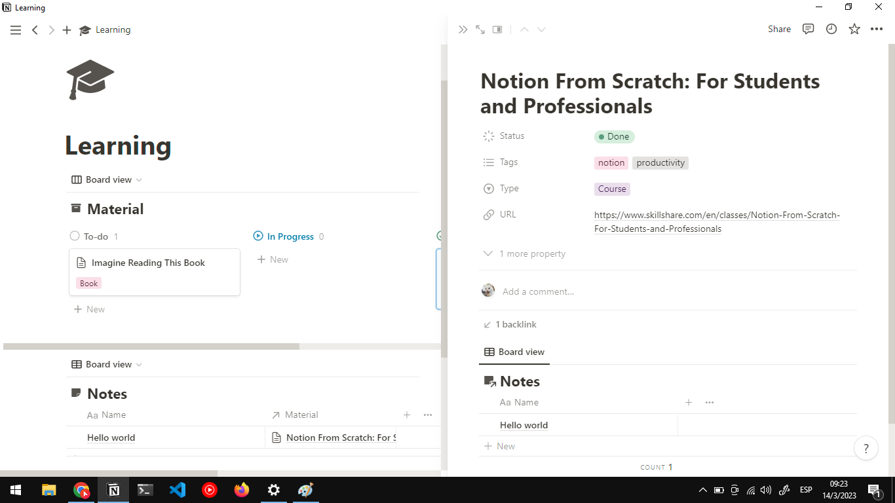Go to previous page with up chevron
The width and height of the screenshot is (895, 503).
524,29
